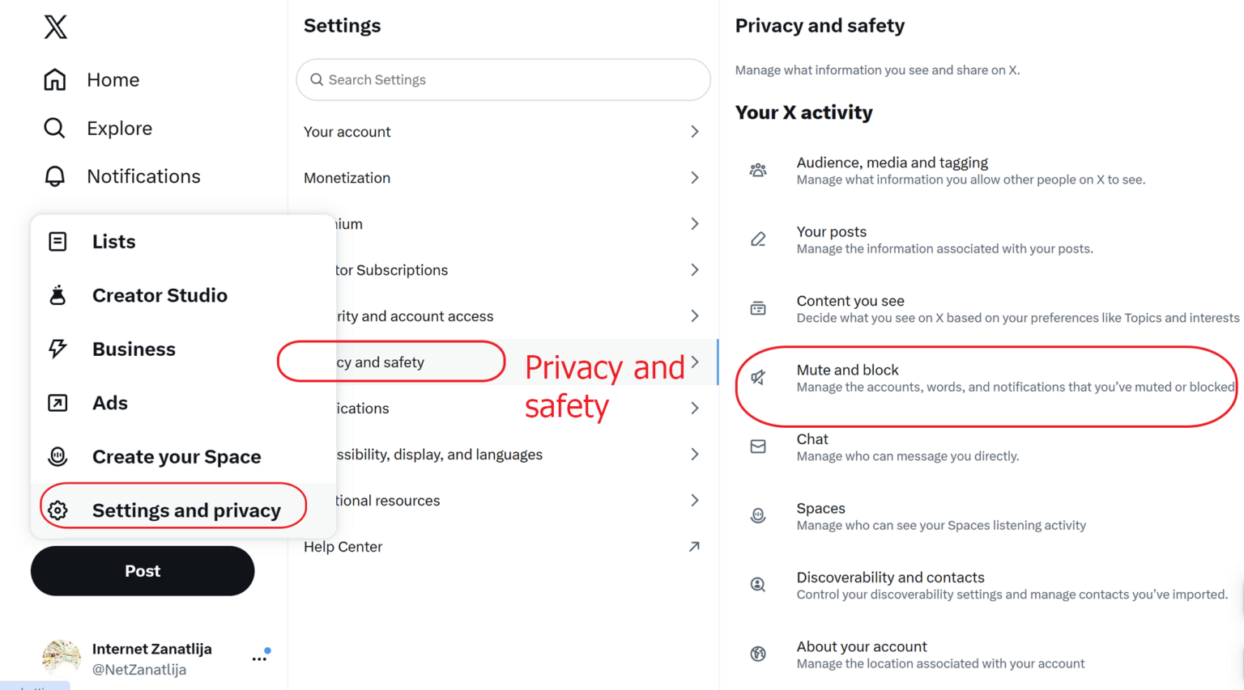Click Internet Zanatlija profile avatar
Screen dimensions: 1244x690
pyautogui.click(x=62, y=657)
